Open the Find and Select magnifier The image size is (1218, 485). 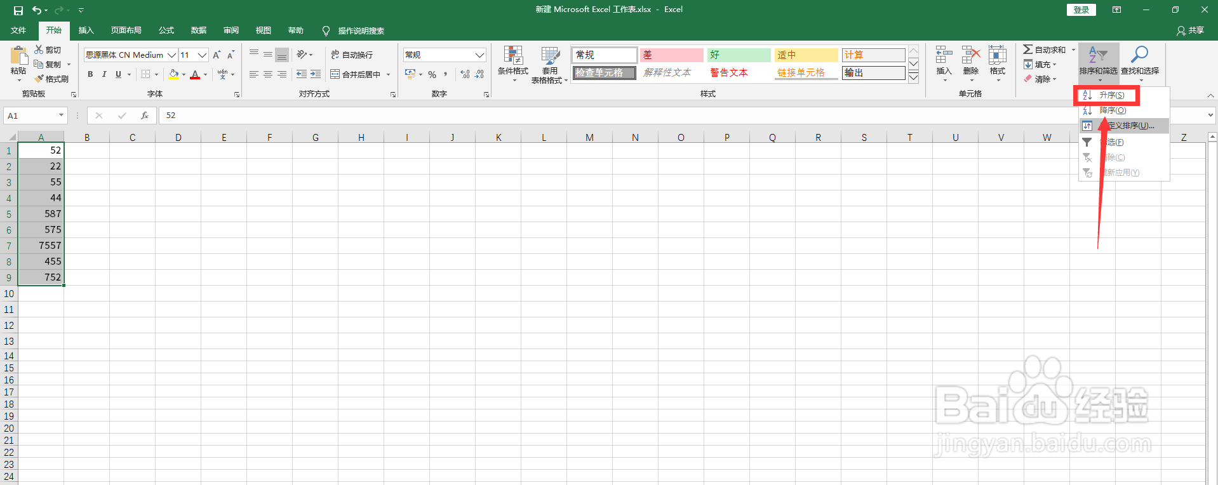click(x=1139, y=55)
